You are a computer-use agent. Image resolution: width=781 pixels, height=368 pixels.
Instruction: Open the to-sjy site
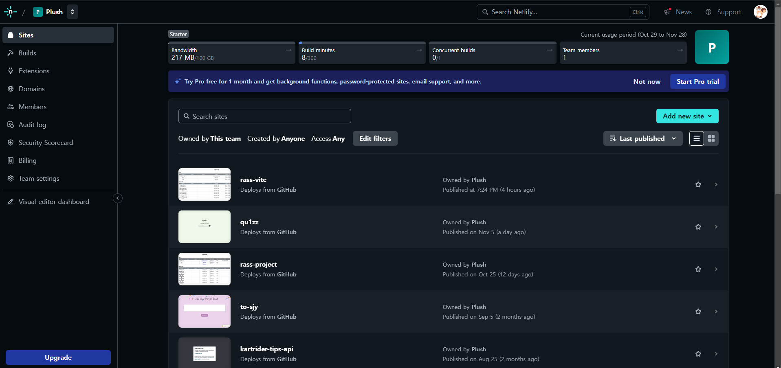tap(249, 307)
